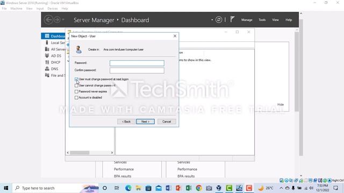Image resolution: width=344 pixels, height=193 pixels.
Task: Open the Server Manager View menu
Action: pos(275,20)
